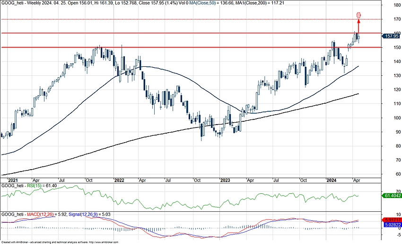Click the 150 price axis label

(x=398, y=47)
